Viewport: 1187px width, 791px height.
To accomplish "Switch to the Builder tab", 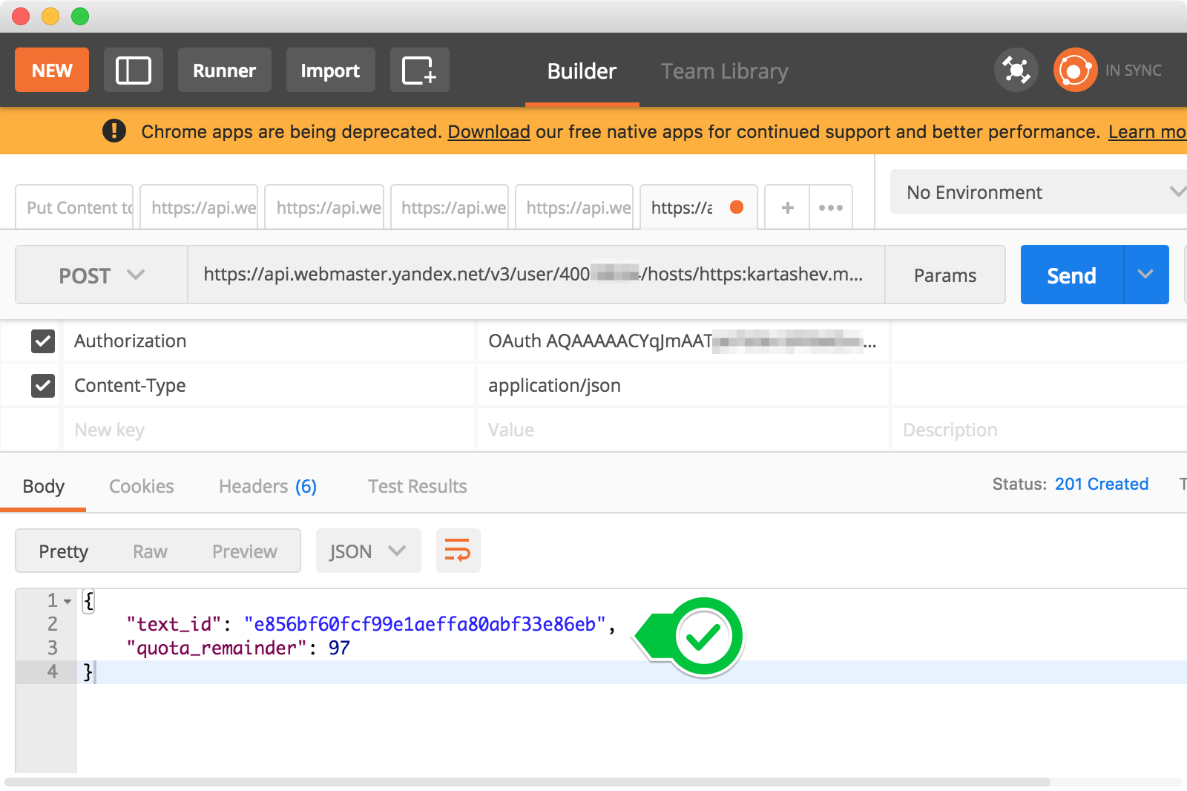I will [582, 71].
